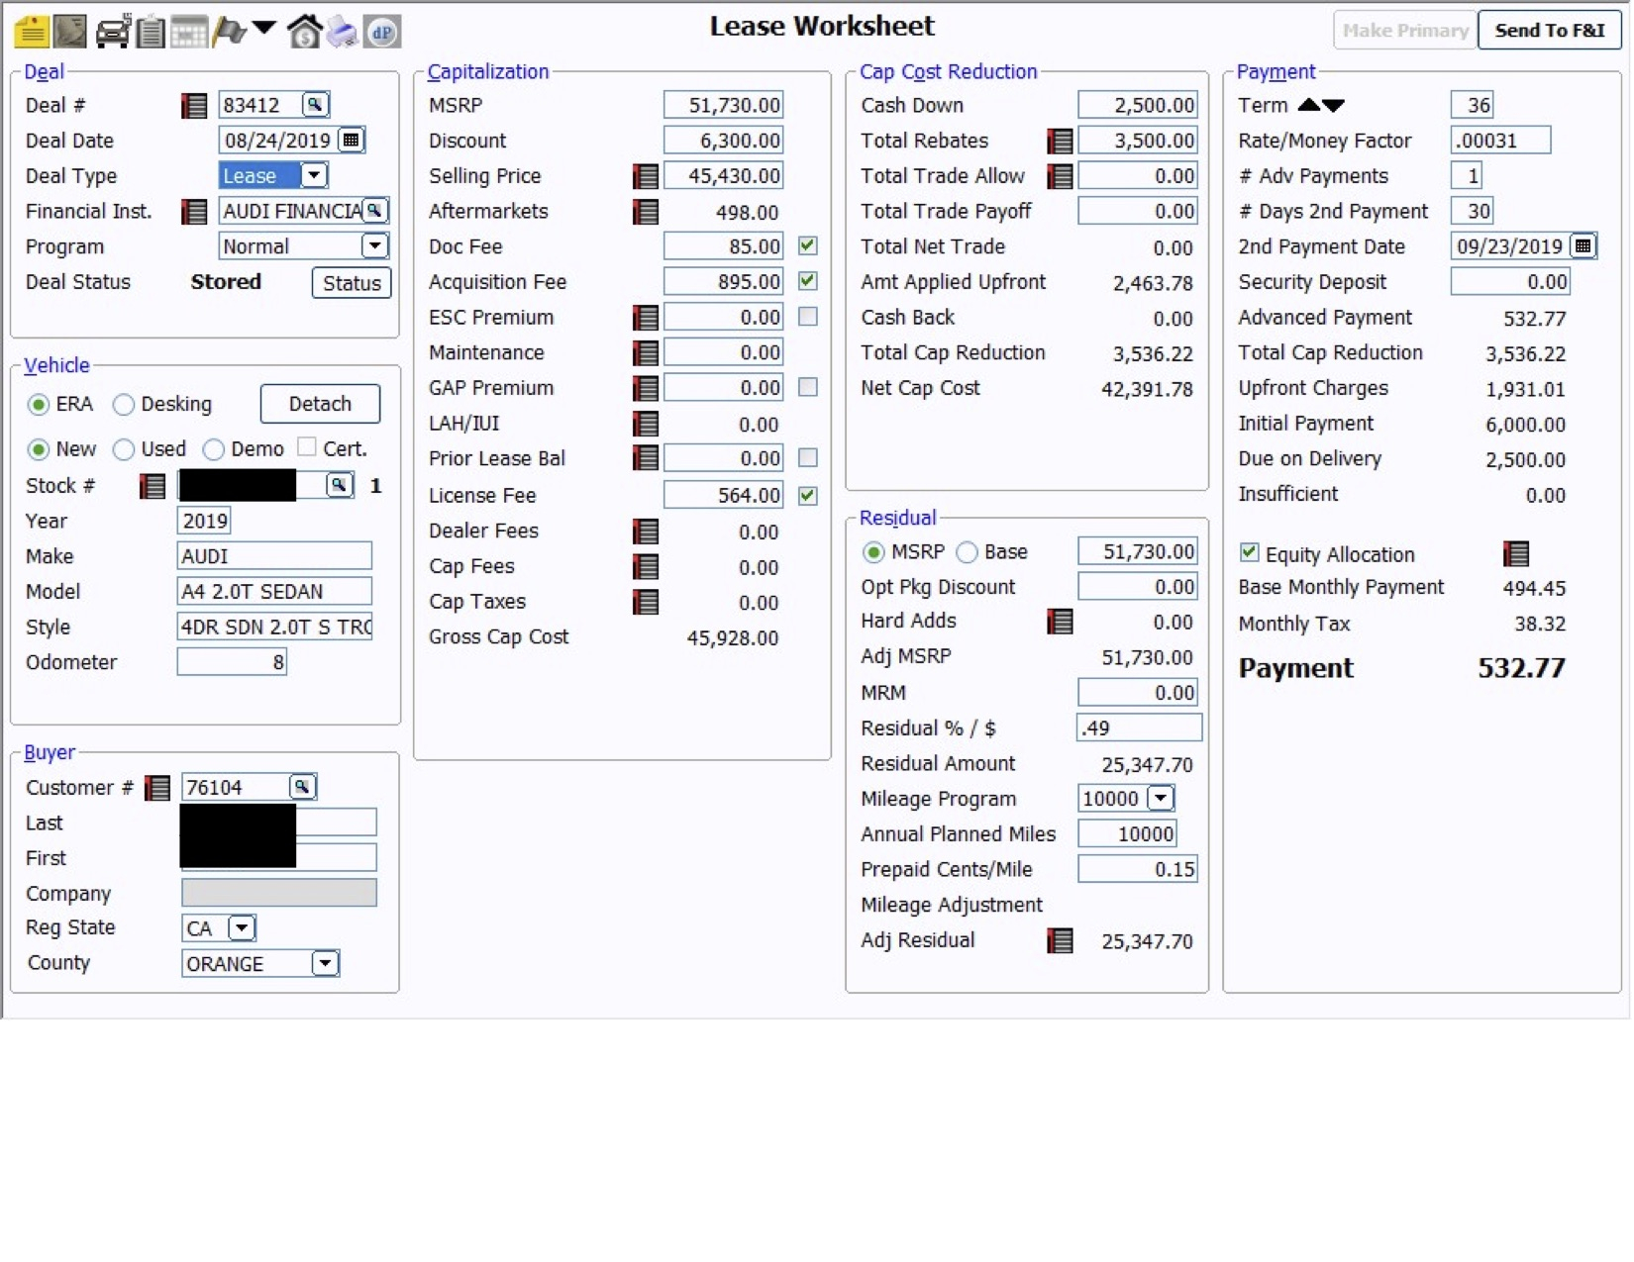
Task: Open the detail icon beside Stock #
Action: click(x=153, y=486)
